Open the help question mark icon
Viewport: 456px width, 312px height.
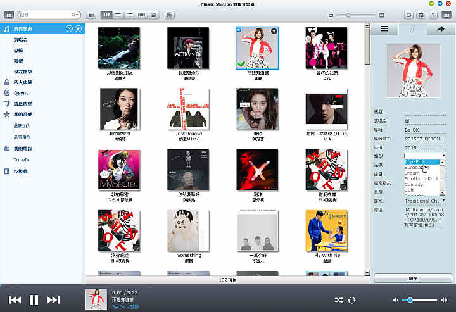(433, 15)
